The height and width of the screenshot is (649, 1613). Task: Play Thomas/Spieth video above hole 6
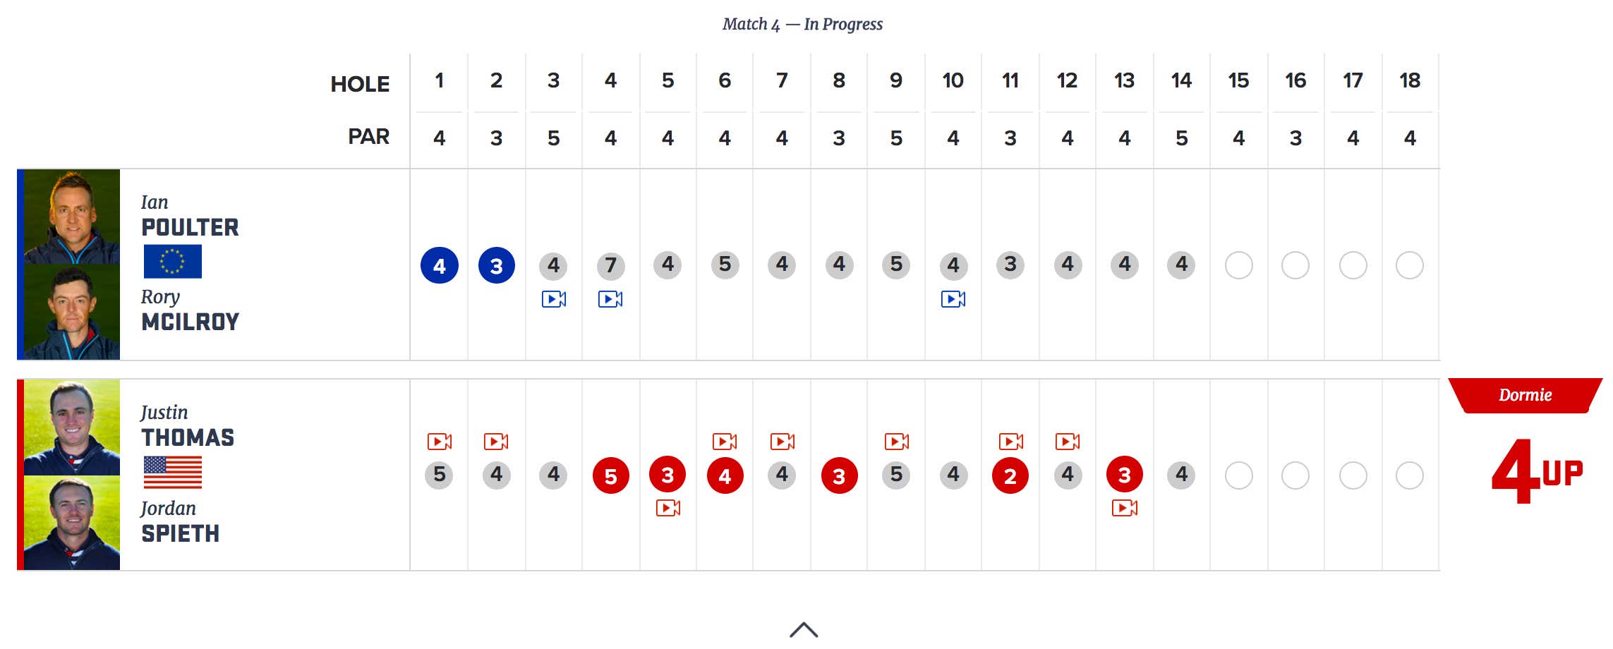(725, 442)
